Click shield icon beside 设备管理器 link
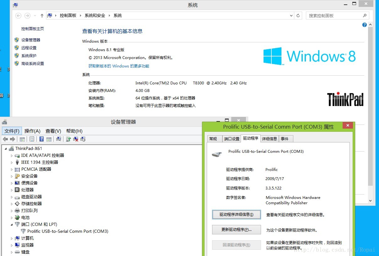This screenshot has width=379, height=256. point(17,40)
